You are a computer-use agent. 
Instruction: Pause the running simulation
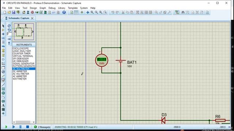(x=20, y=127)
